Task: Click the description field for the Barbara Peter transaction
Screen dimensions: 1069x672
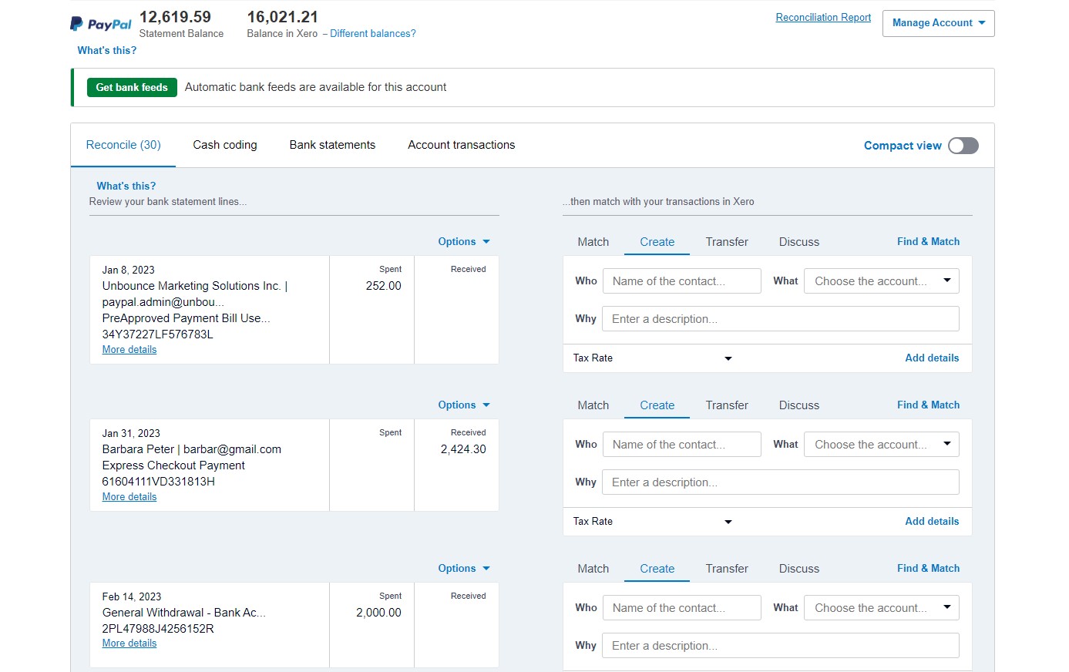Action: tap(780, 482)
